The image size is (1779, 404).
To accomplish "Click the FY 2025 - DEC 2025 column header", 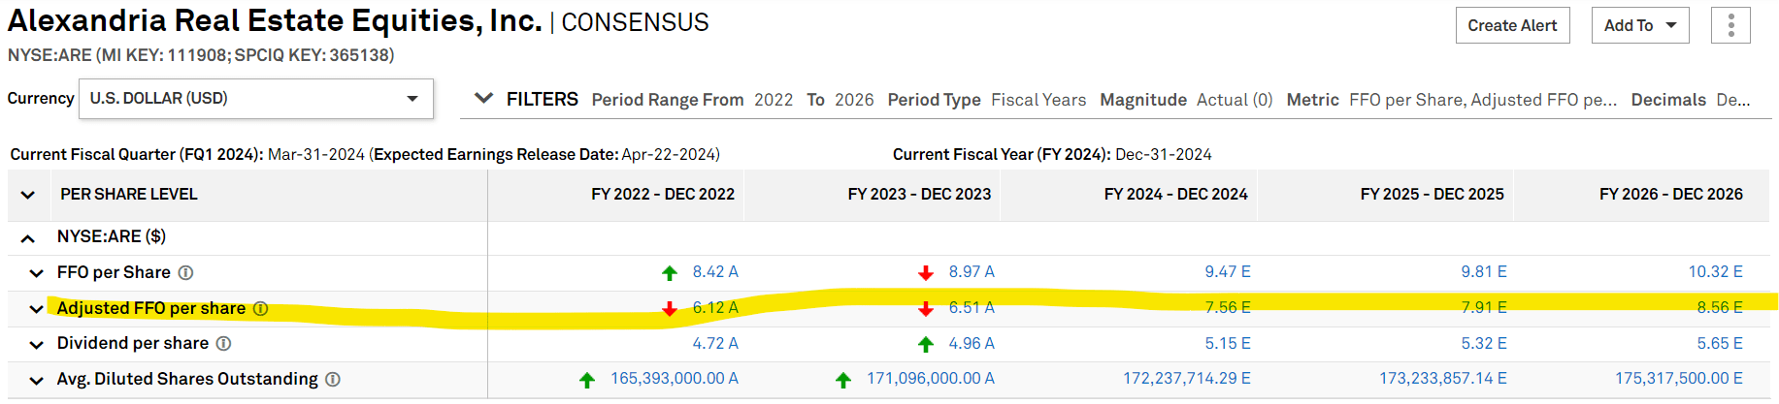I will tap(1432, 194).
